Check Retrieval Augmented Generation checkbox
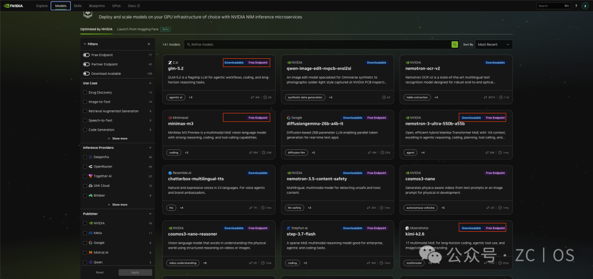This screenshot has width=593, height=279. coord(85,111)
